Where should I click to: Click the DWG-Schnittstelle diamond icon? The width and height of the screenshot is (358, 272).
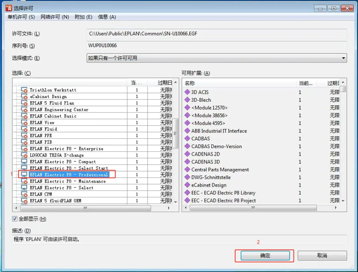(x=187, y=177)
